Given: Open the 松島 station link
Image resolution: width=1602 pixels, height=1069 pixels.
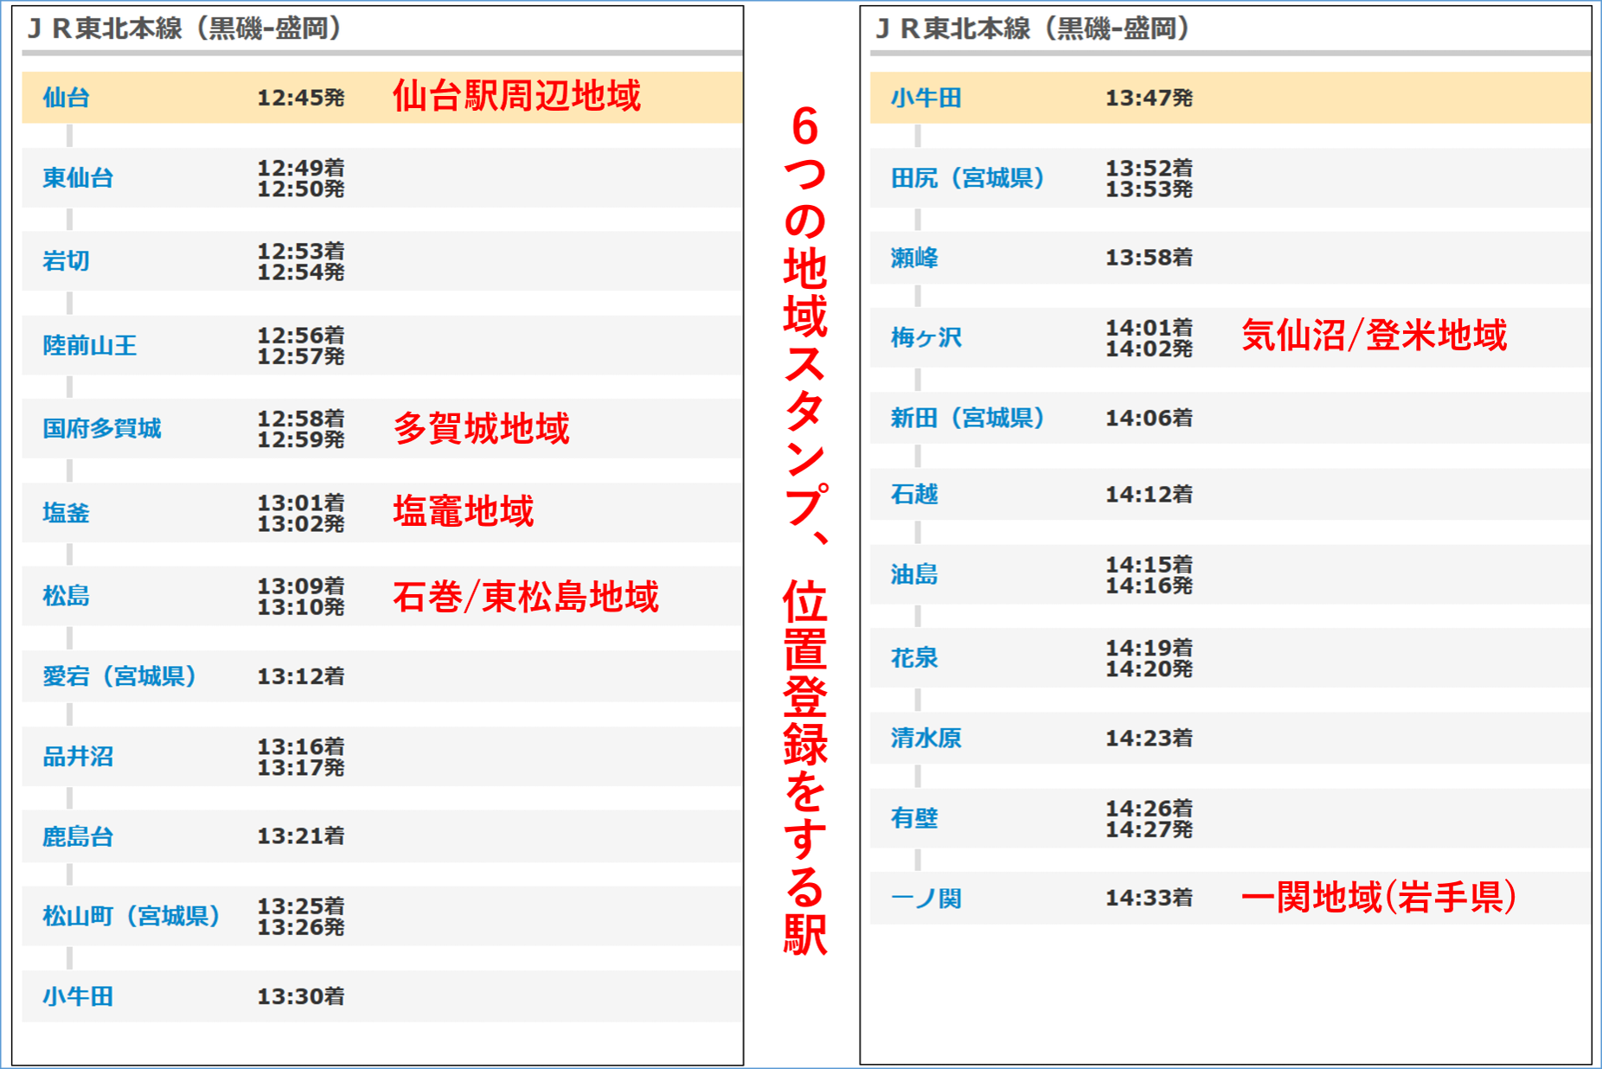Looking at the screenshot, I should point(66,596).
